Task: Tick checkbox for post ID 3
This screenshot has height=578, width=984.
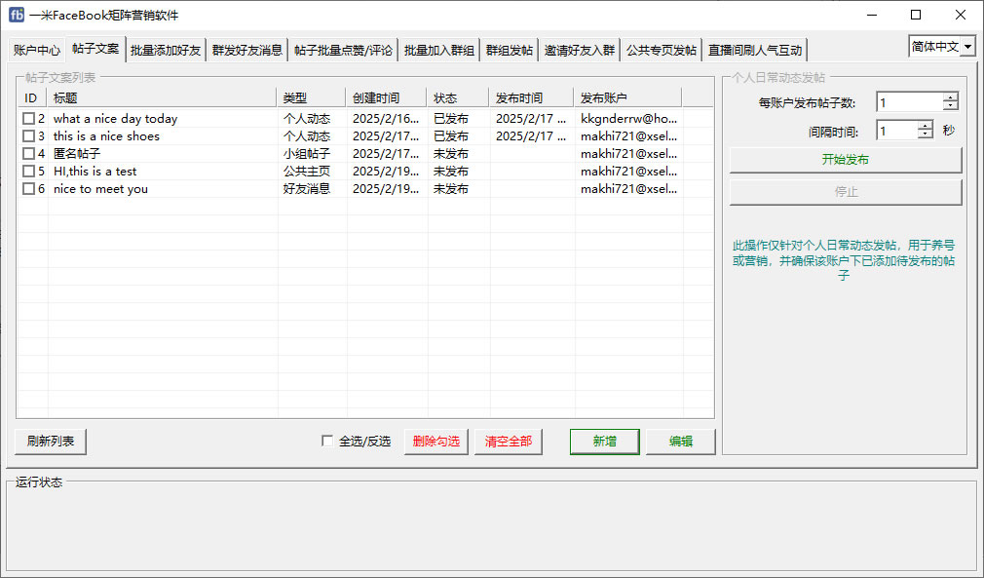Action: click(28, 136)
